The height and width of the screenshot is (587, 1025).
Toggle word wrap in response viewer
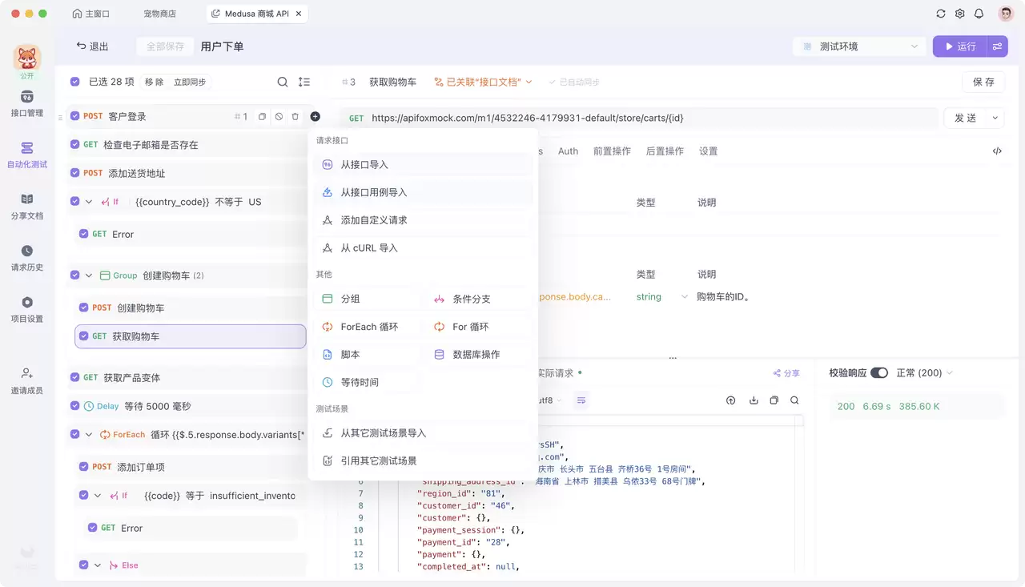[x=581, y=400]
